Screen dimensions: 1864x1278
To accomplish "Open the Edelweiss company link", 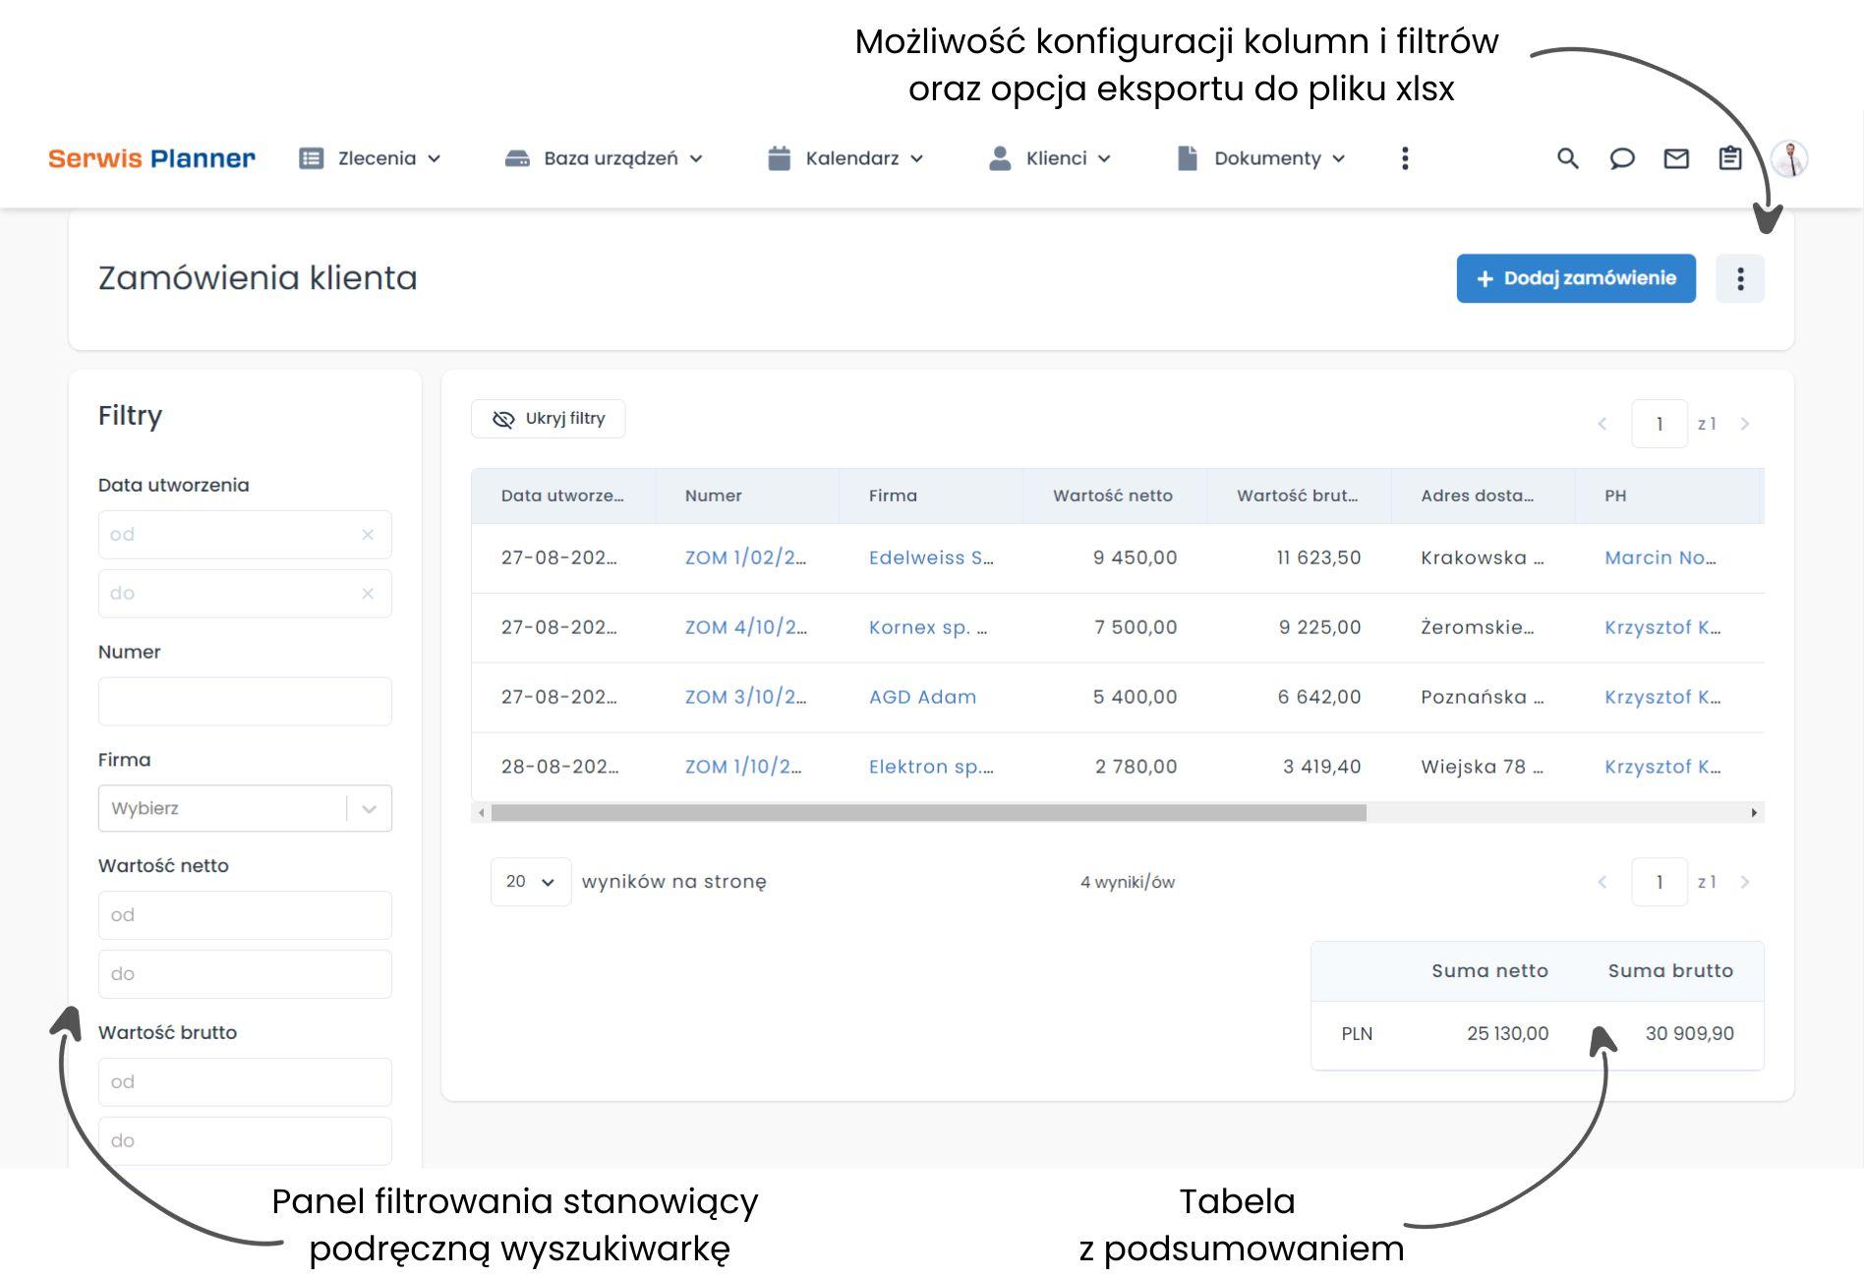I will [x=930, y=557].
